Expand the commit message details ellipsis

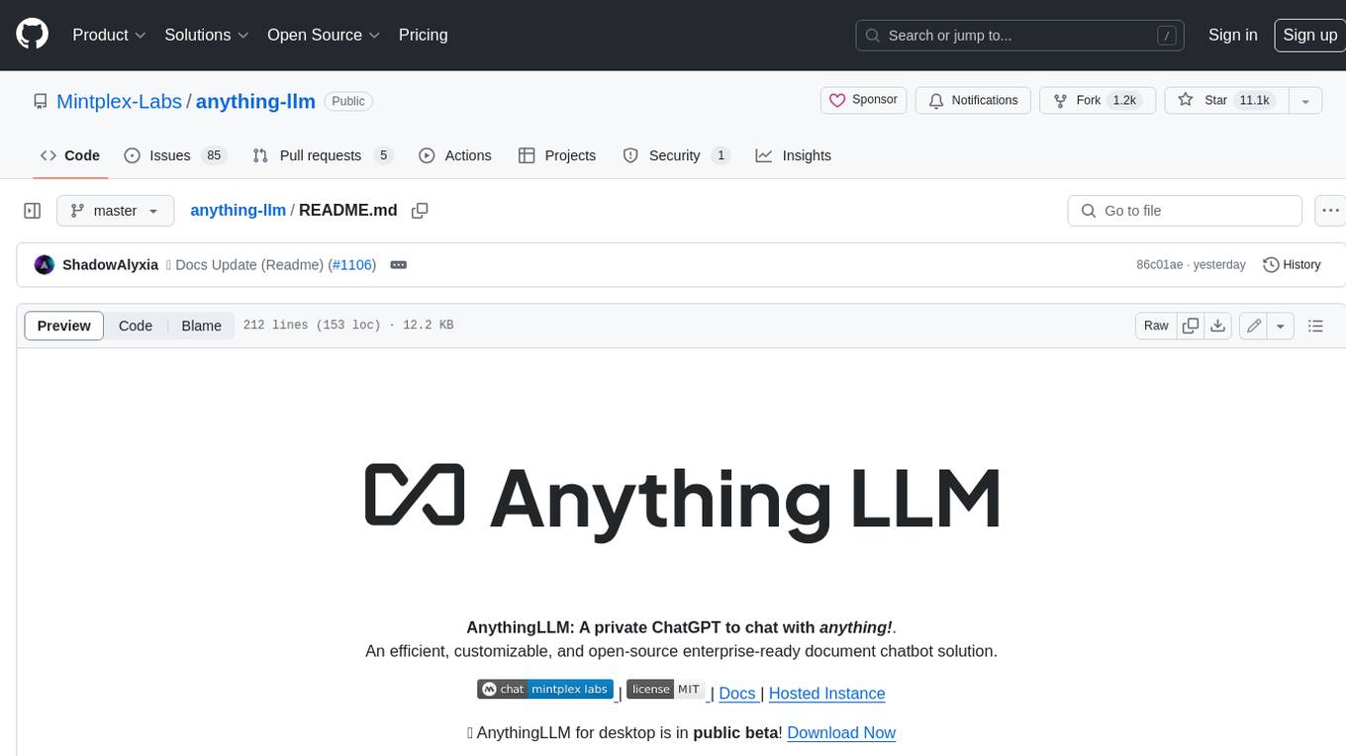(x=399, y=265)
